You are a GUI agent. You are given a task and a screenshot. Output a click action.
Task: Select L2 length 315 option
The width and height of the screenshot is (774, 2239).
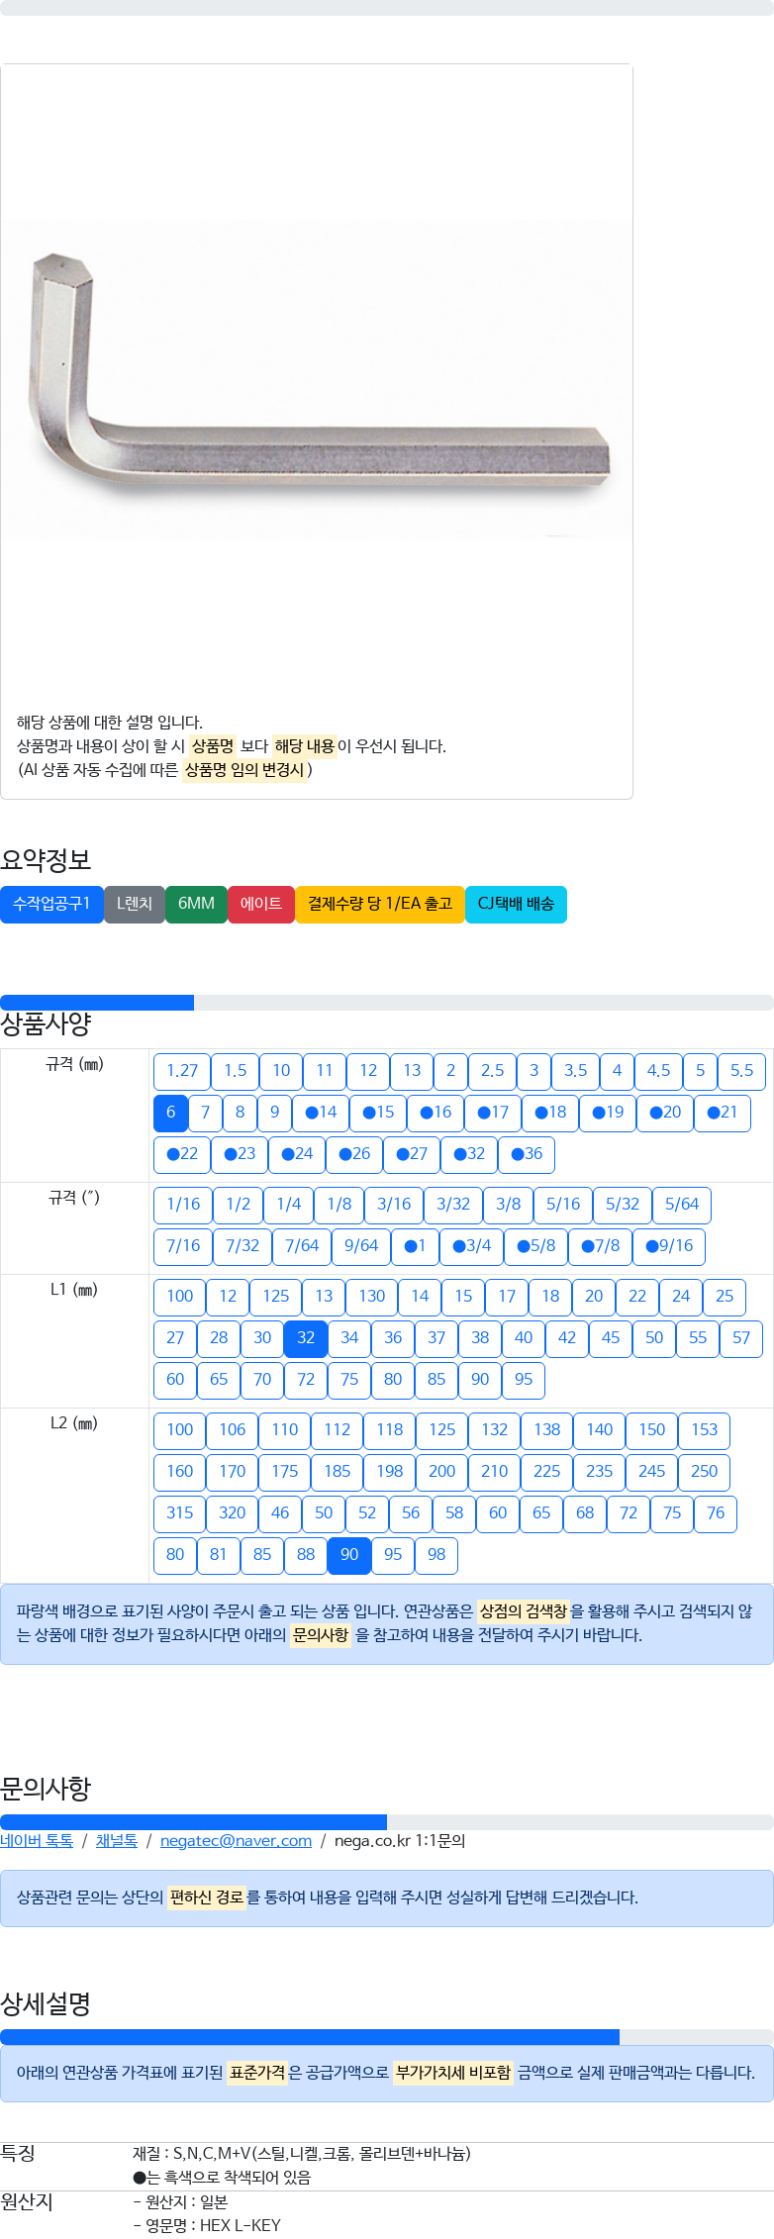tap(180, 1513)
